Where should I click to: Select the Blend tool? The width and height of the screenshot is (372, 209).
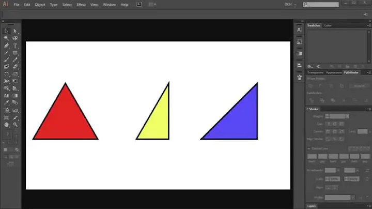[15, 102]
